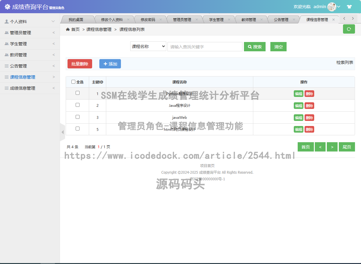Close the 课程信息管理 tab

[333, 19]
